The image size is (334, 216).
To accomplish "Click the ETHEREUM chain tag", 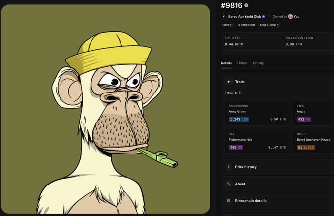I will [x=246, y=25].
